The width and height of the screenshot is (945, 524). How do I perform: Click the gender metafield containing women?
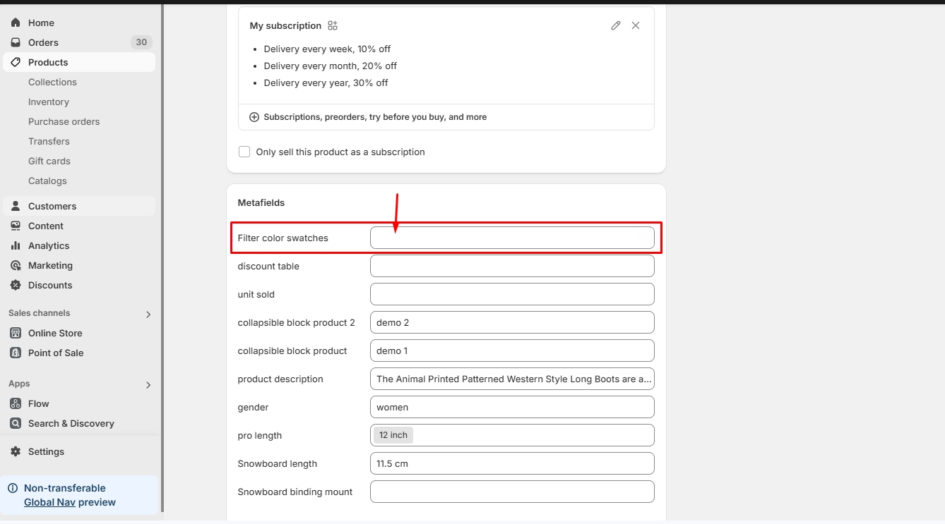512,407
